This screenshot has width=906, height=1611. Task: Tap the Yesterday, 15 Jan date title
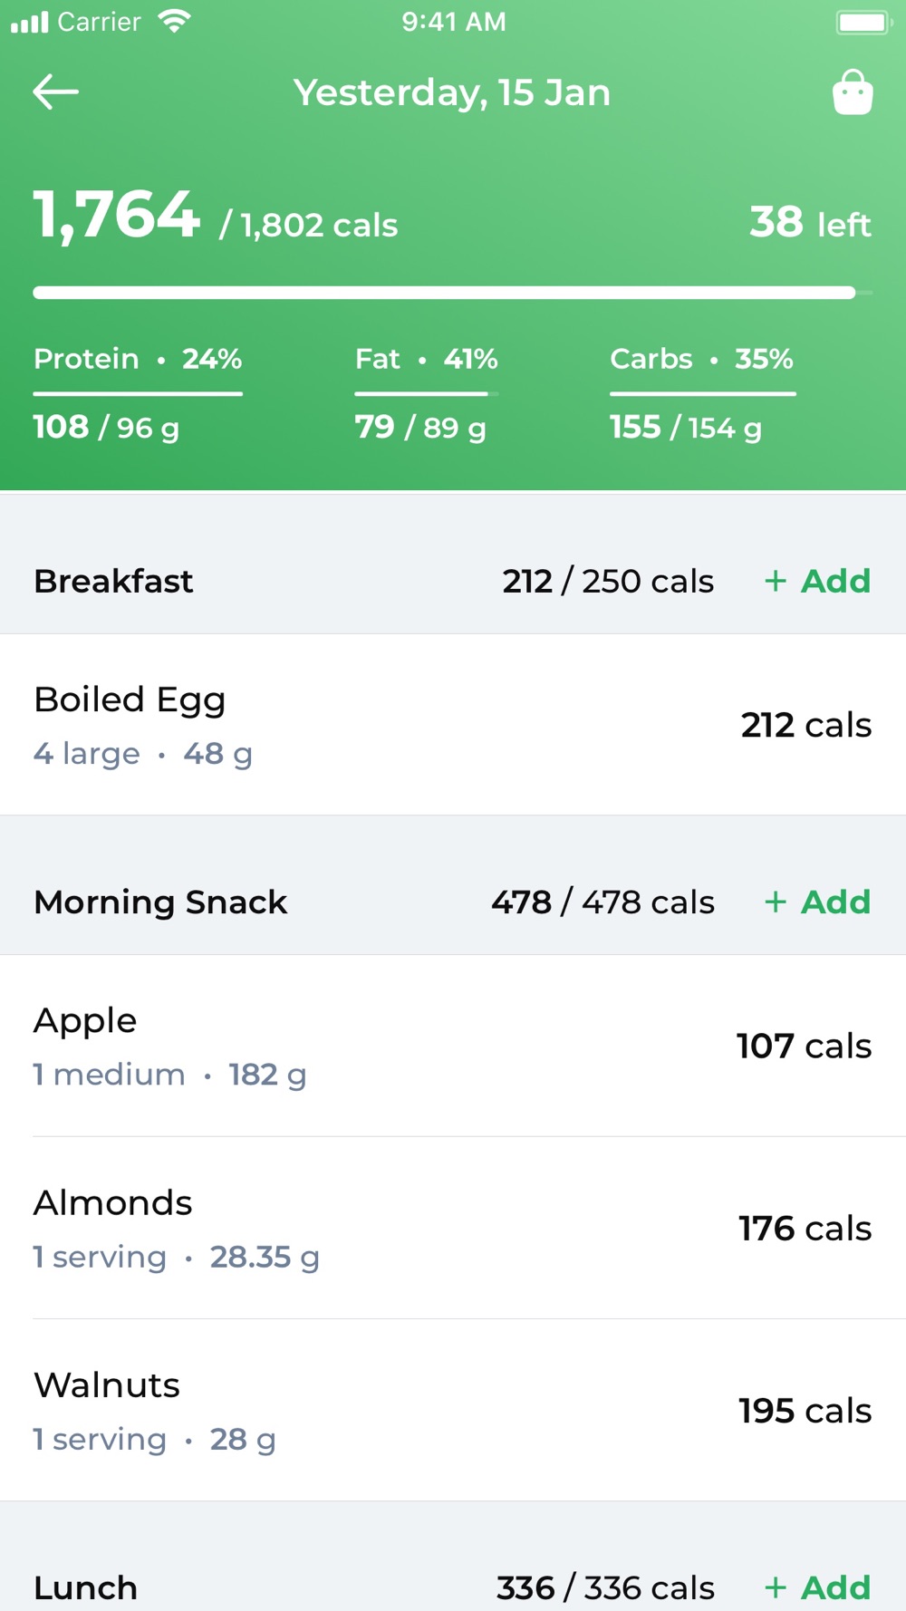(x=452, y=92)
